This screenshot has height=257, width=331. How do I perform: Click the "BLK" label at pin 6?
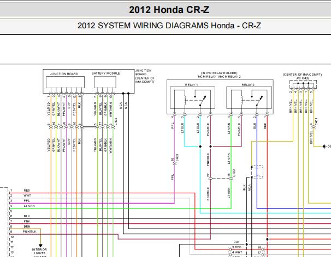(x=27, y=216)
